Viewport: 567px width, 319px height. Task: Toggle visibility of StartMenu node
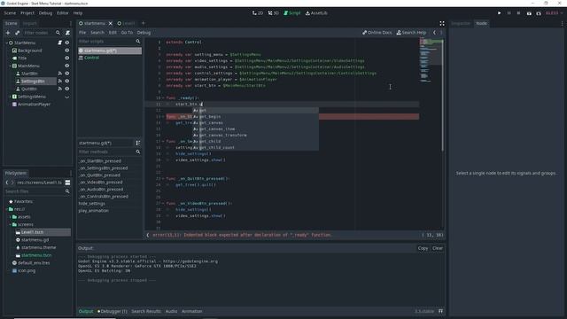click(x=67, y=43)
